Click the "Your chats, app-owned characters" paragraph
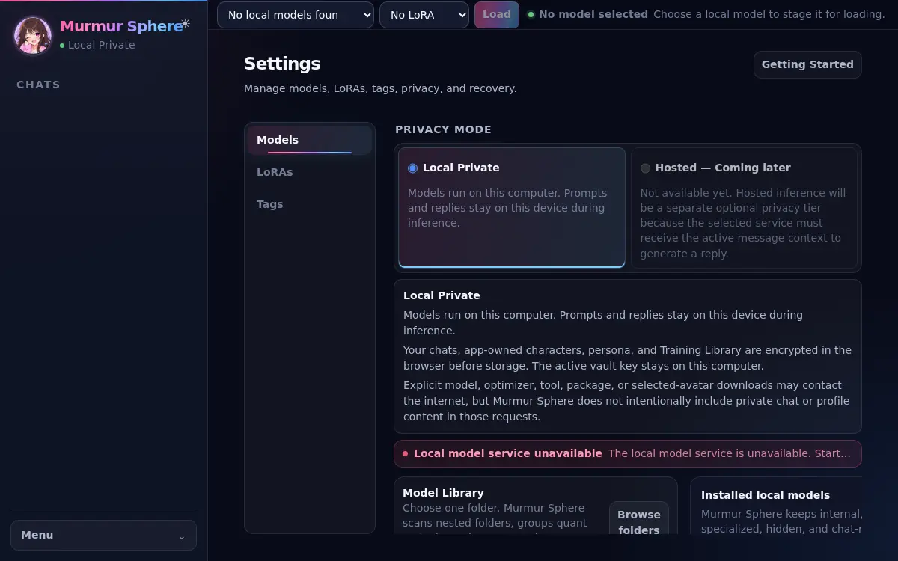Image resolution: width=898 pixels, height=561 pixels. [x=627, y=358]
